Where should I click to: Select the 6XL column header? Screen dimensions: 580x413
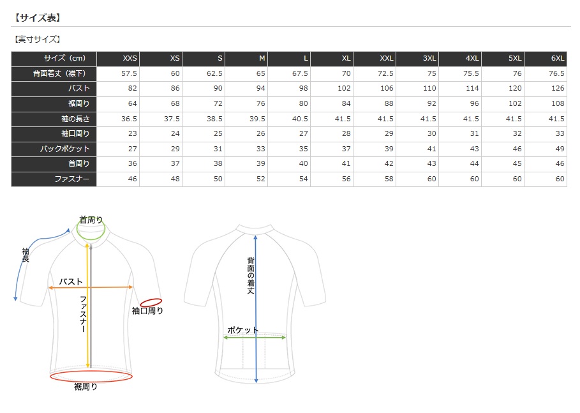point(546,59)
